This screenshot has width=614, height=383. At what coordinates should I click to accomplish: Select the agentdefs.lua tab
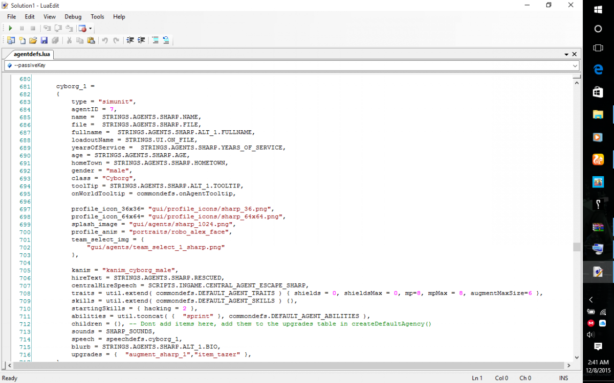pos(31,54)
